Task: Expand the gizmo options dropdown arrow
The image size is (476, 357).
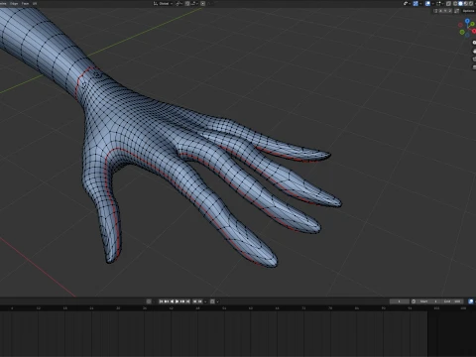Action: [420, 4]
